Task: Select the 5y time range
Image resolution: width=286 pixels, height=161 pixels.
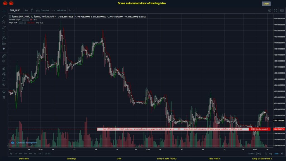Action: click(x=11, y=154)
